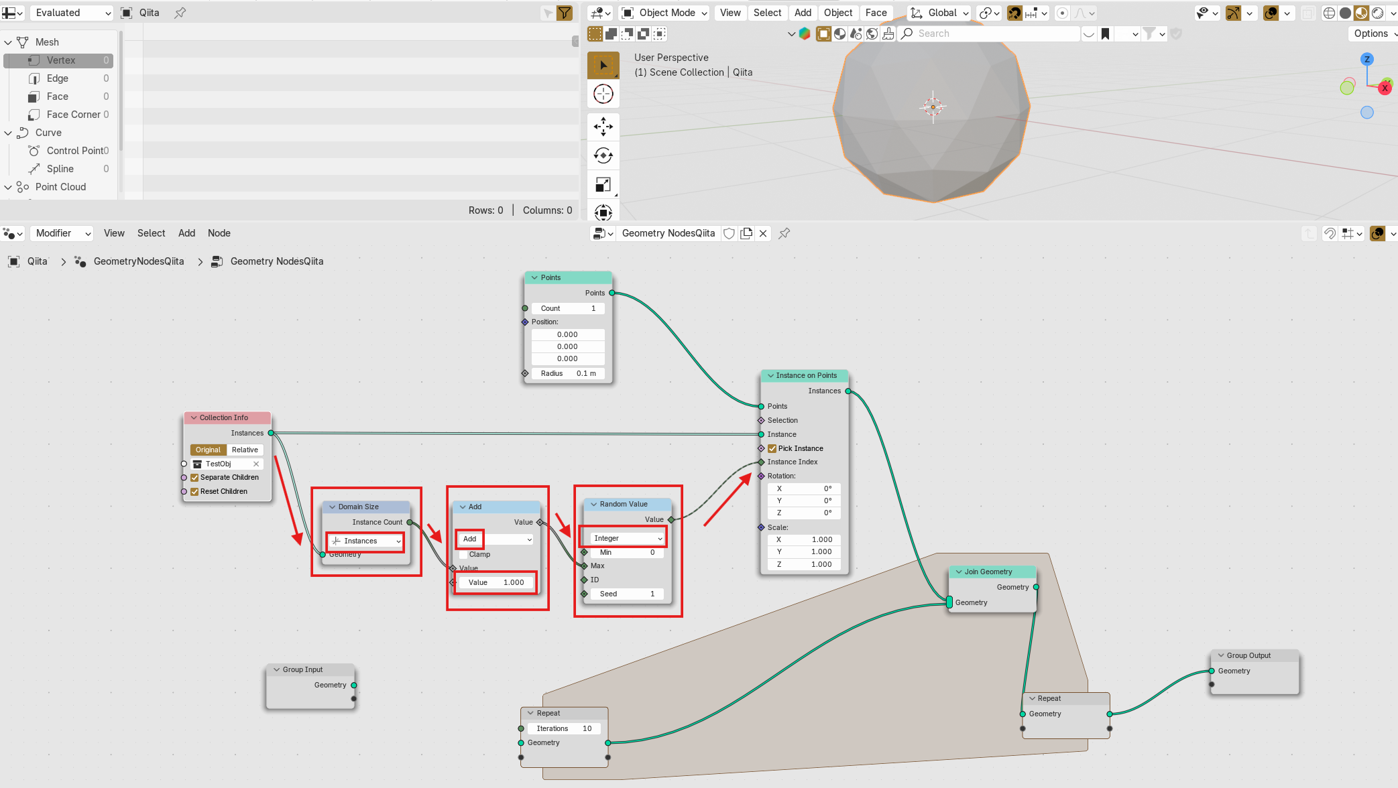The image size is (1398, 788).
Task: Uncheck Separate Children in Collection Info
Action: 194,478
